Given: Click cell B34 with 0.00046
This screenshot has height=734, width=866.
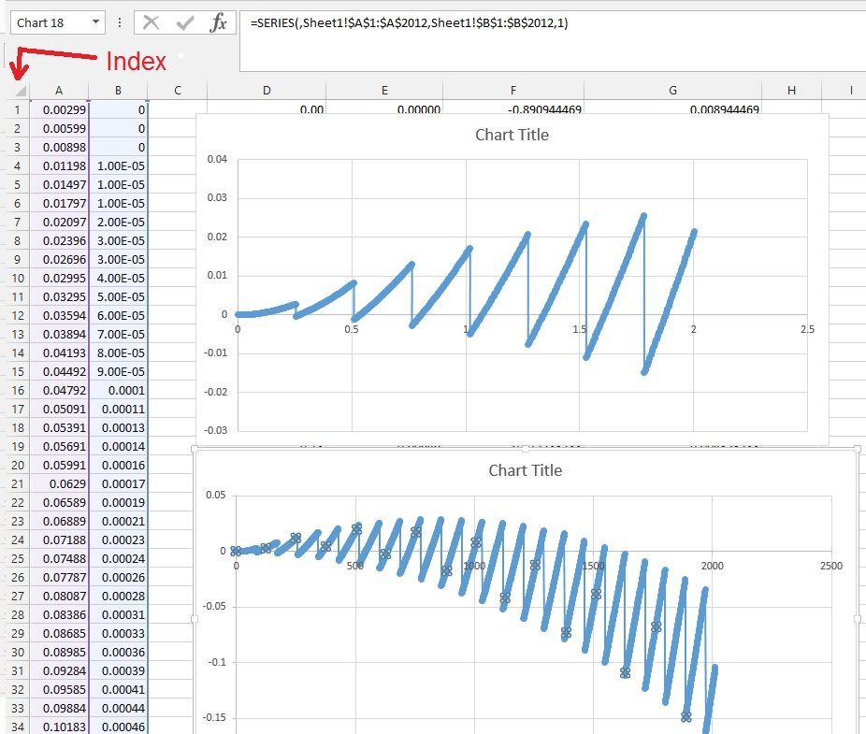Looking at the screenshot, I should [x=118, y=727].
